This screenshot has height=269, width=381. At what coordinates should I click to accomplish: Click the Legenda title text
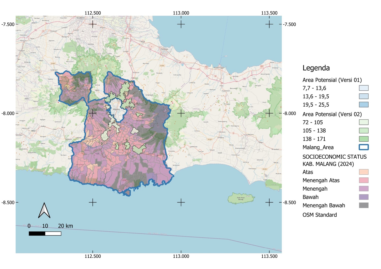coord(316,68)
